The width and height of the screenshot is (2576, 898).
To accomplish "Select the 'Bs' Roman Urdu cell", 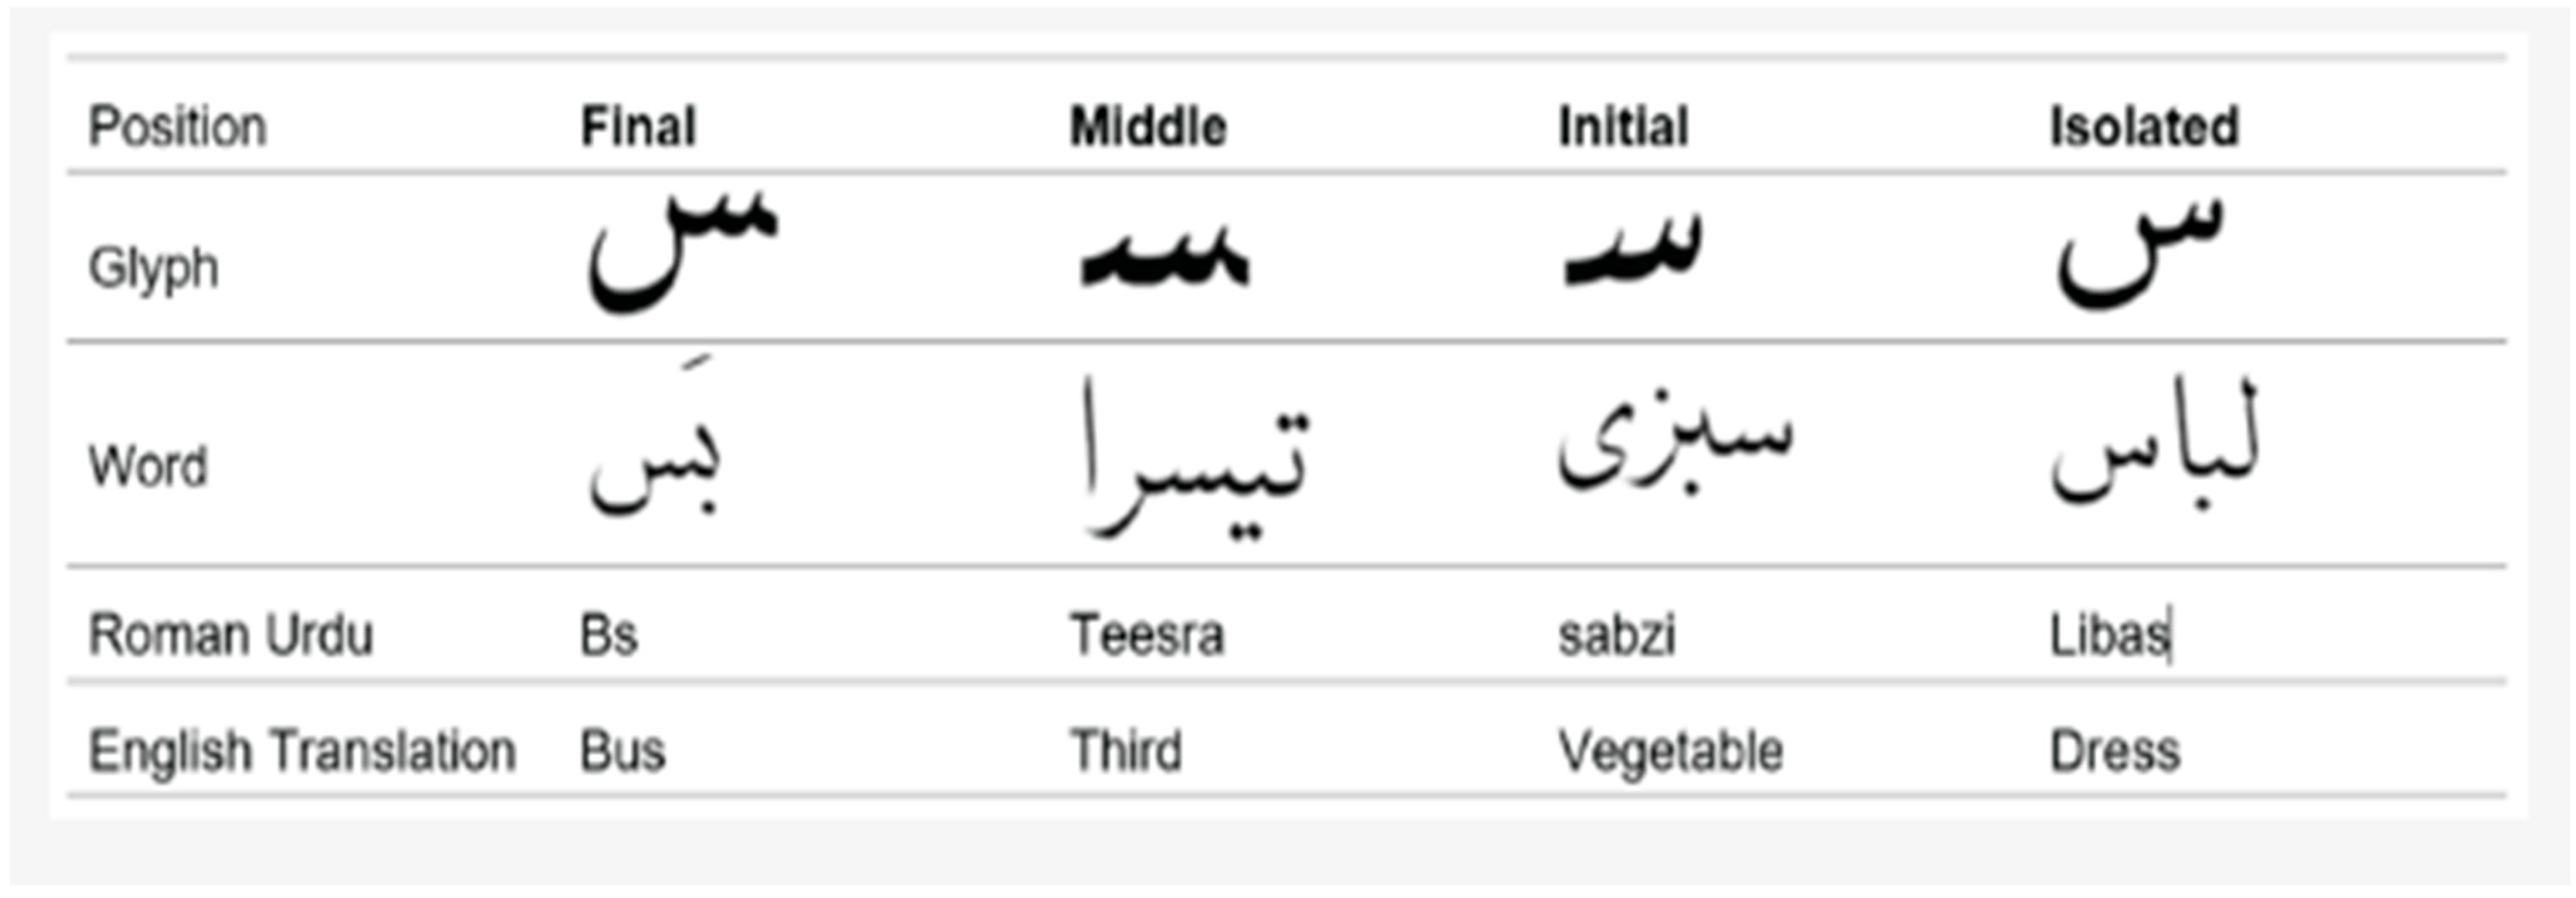I will 608,635.
